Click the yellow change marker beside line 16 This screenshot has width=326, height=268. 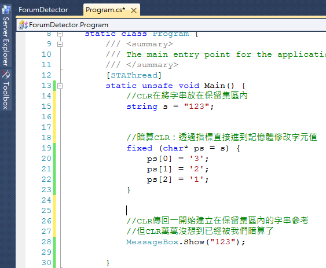point(54,117)
